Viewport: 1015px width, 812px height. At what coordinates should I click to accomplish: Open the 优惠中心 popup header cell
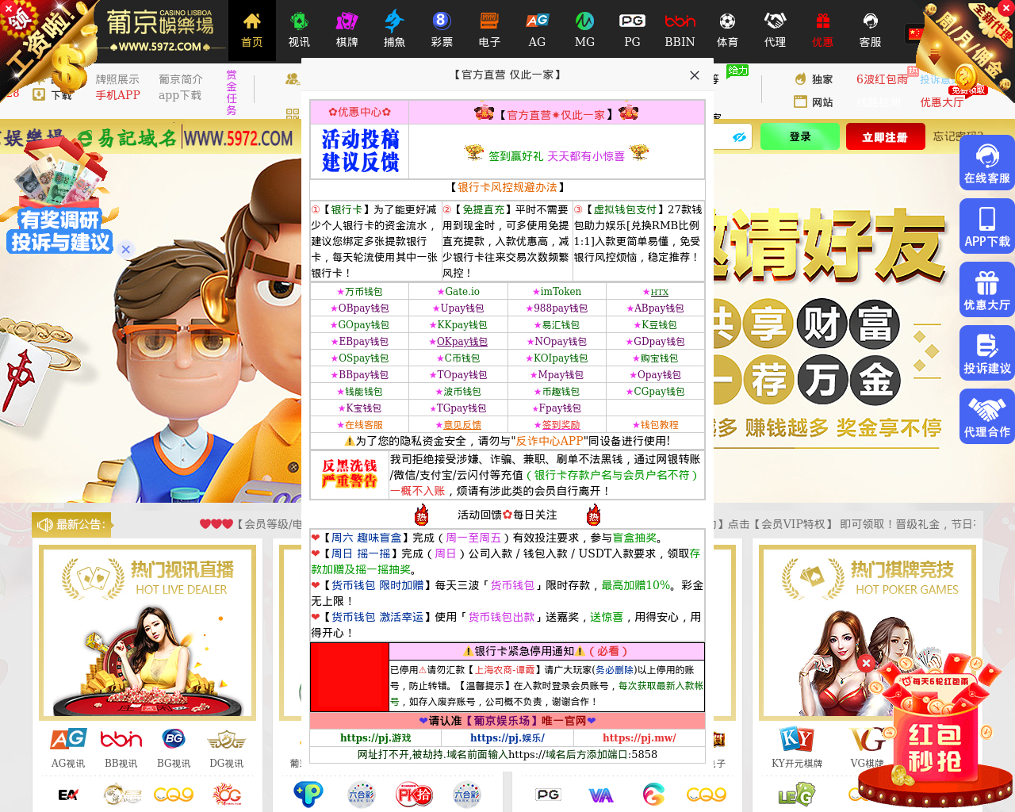359,112
